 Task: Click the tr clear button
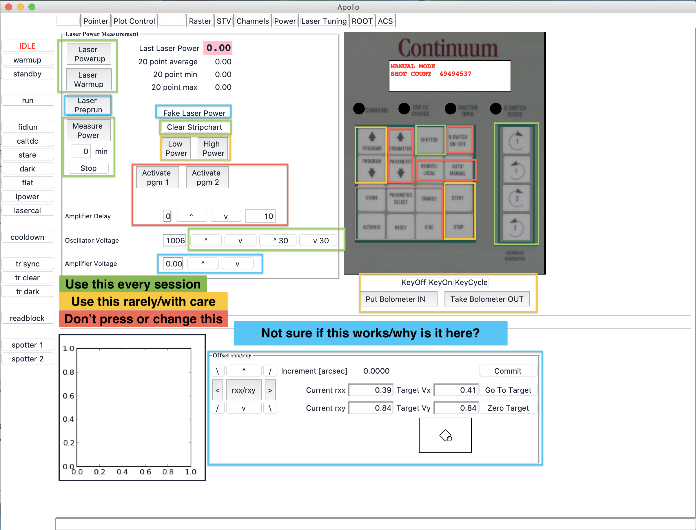(x=28, y=278)
